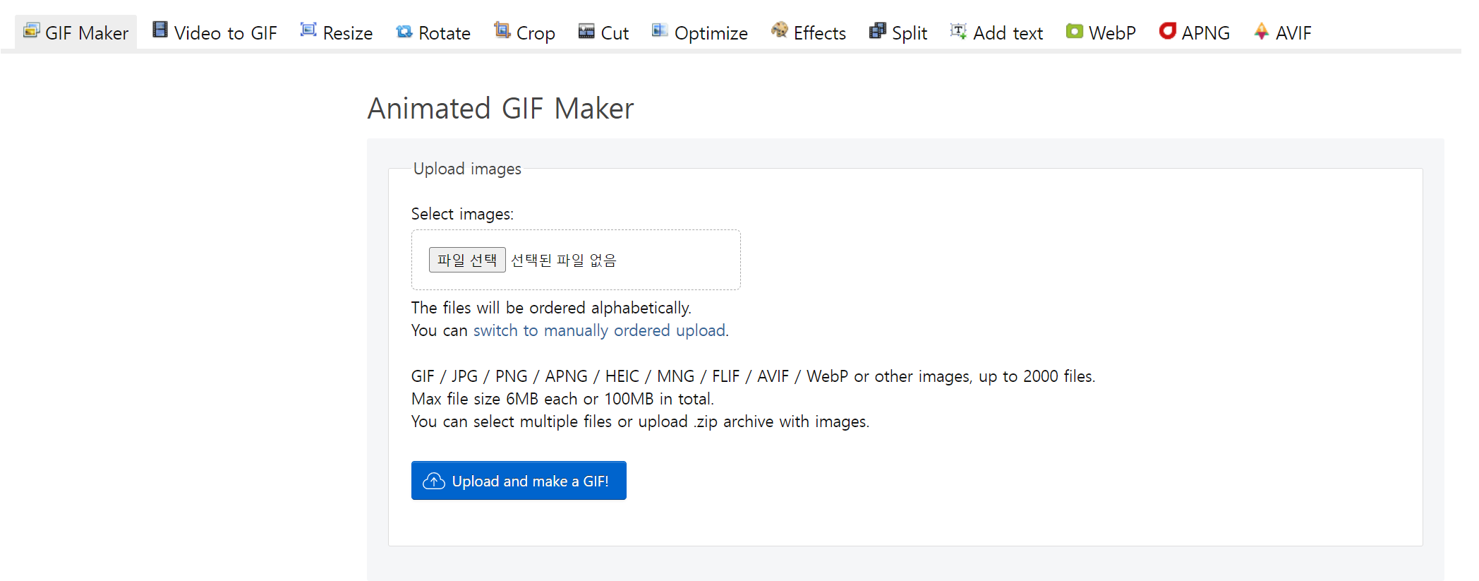Click the Effects palette icon

coord(779,30)
